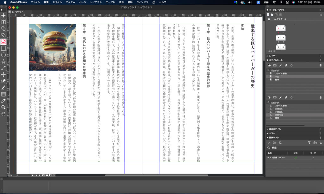
Task: Apply character style 本文13Q
Action: click(x=295, y=115)
